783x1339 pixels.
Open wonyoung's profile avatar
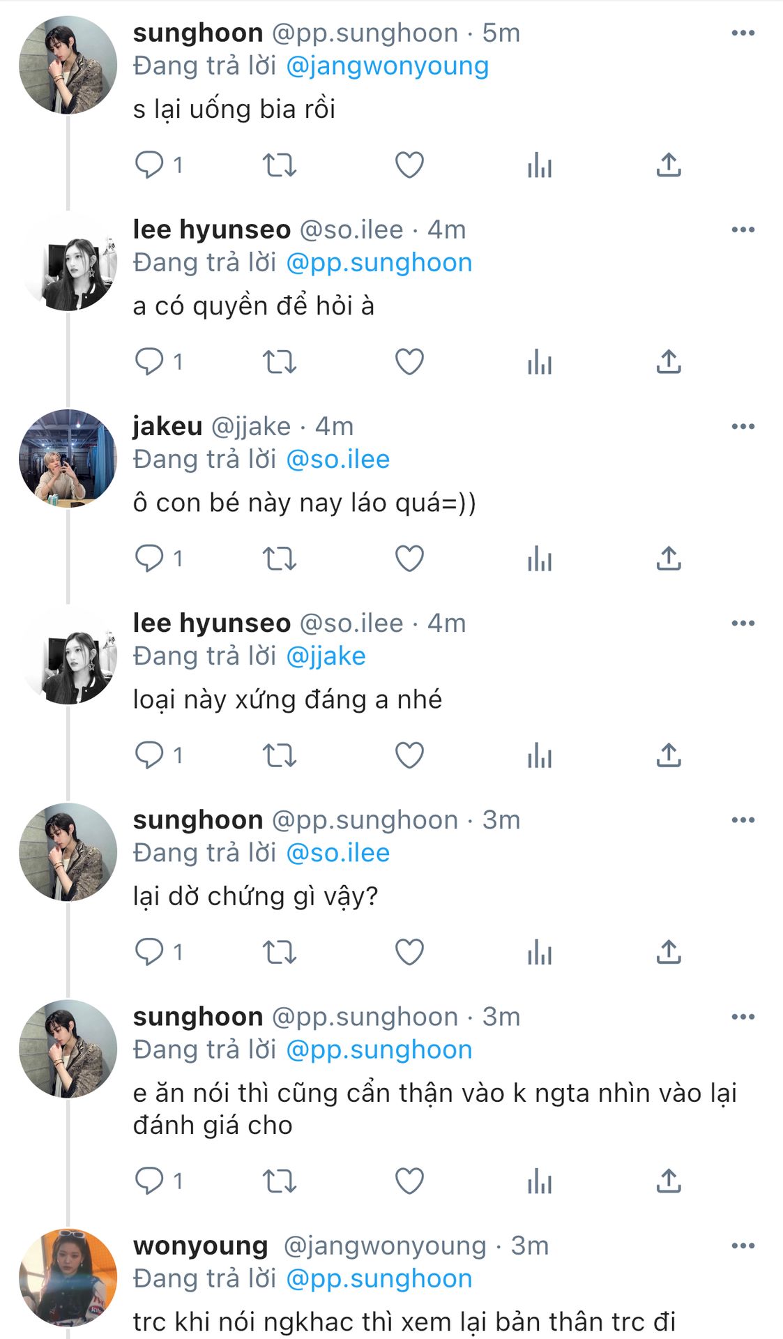(68, 1278)
